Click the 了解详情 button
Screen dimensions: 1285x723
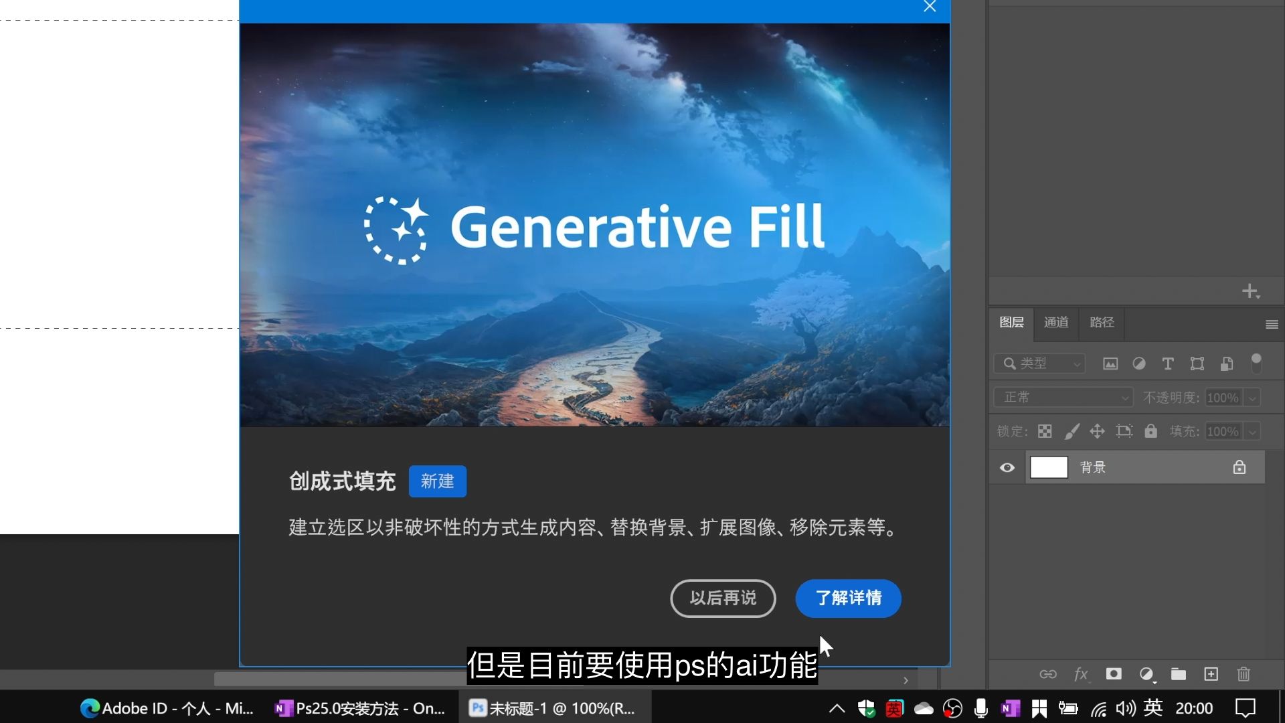(x=848, y=598)
